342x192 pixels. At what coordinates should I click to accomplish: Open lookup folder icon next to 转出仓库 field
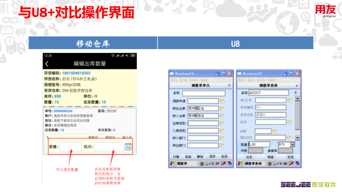click(222, 108)
